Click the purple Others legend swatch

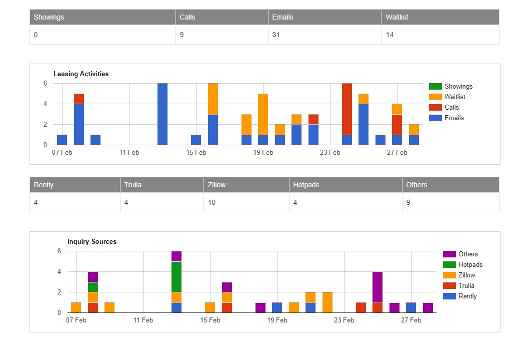tap(449, 254)
